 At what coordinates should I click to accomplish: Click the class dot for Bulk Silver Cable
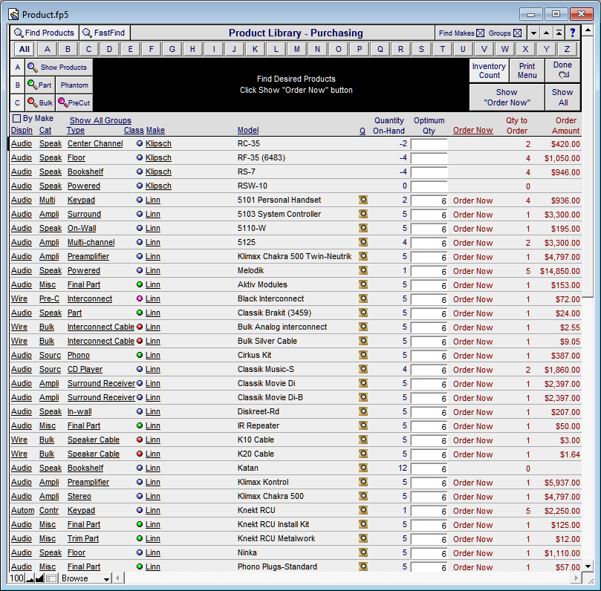coord(140,341)
